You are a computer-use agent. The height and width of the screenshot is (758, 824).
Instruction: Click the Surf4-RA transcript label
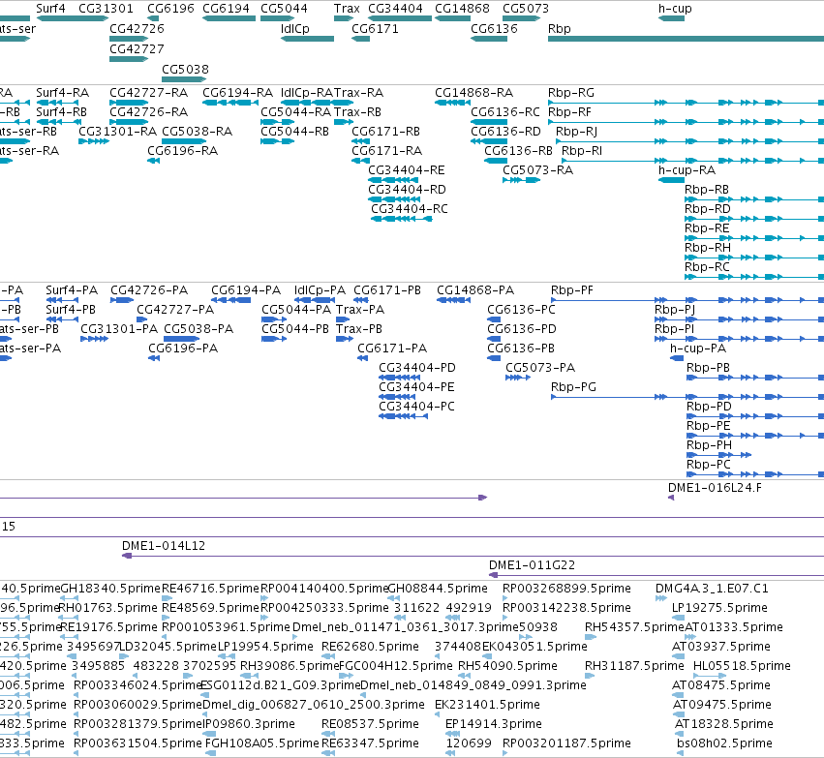[x=63, y=93]
